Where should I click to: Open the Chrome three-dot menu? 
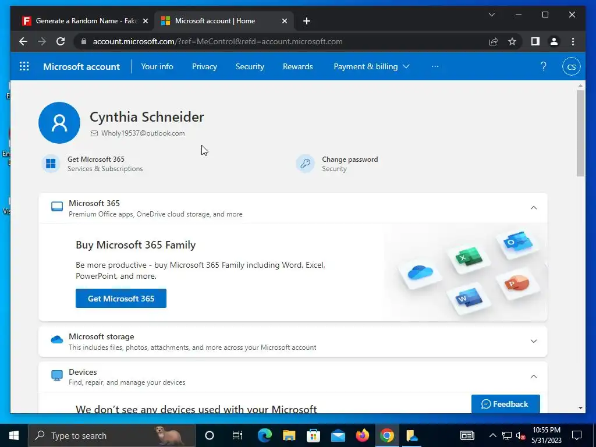pos(573,41)
